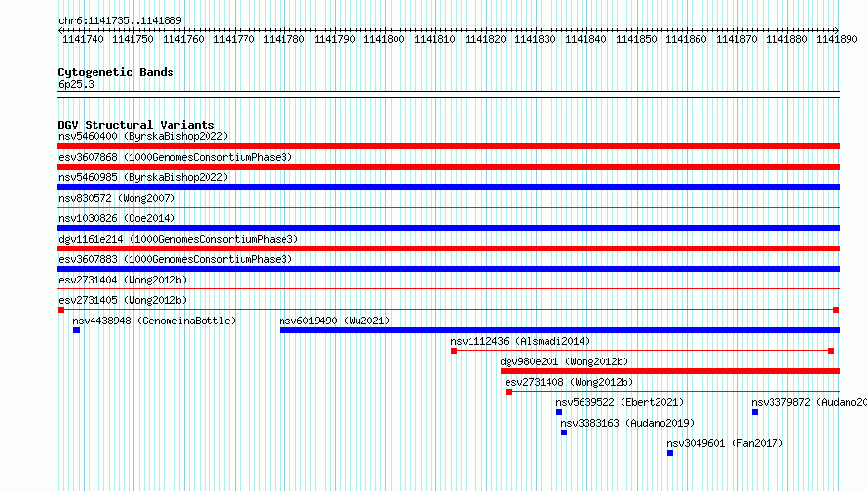
Task: Click ruler position 1141880
Action: coord(786,39)
